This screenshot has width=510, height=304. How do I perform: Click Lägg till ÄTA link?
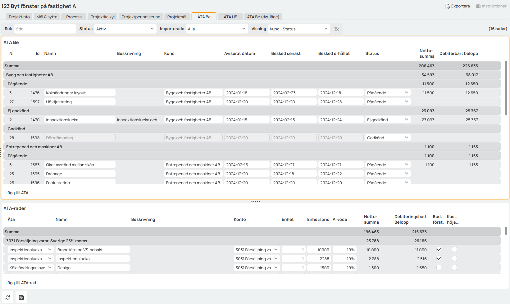tap(17, 193)
